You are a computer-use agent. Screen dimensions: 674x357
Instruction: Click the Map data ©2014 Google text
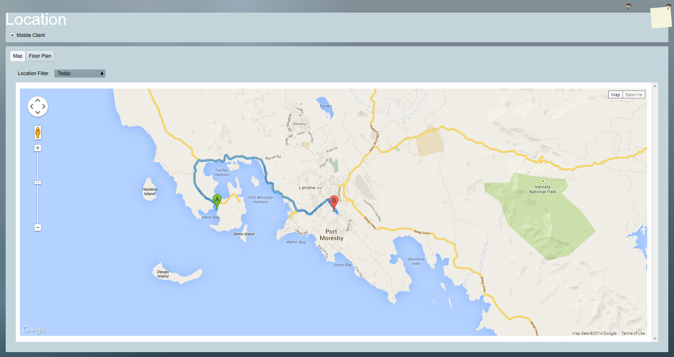pos(594,333)
